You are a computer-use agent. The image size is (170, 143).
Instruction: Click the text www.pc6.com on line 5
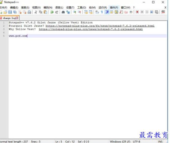18,36
